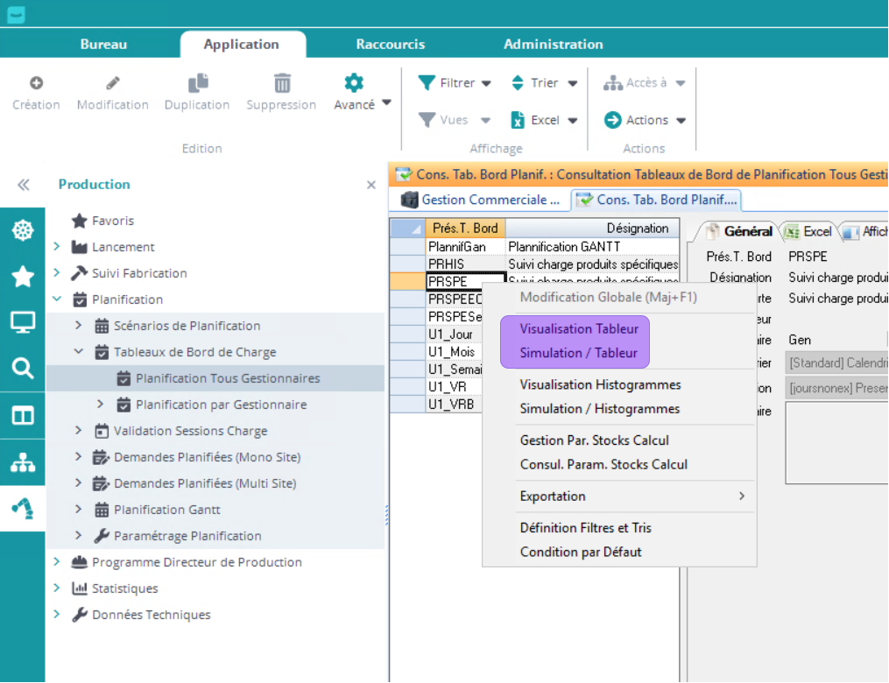Expand Programme Directeur de Production

coord(57,562)
